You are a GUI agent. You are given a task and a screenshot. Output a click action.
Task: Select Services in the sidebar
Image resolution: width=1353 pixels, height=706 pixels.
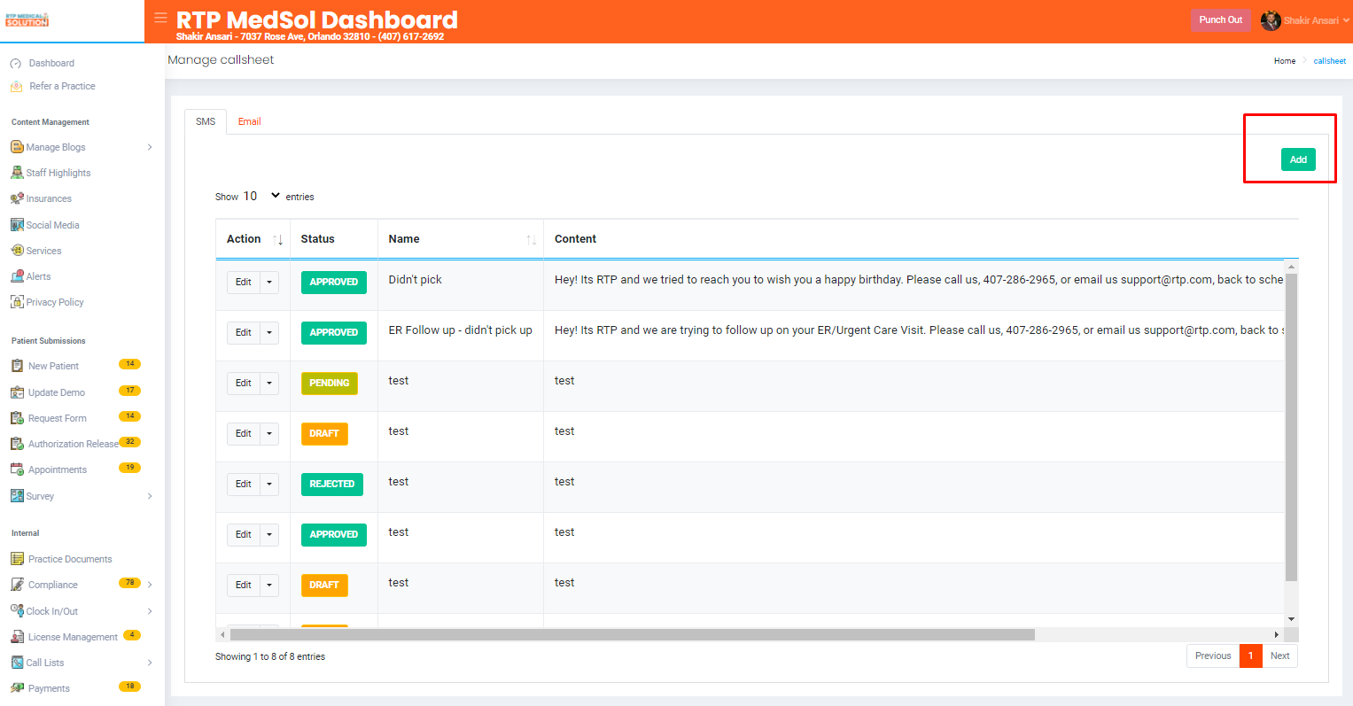click(x=43, y=251)
